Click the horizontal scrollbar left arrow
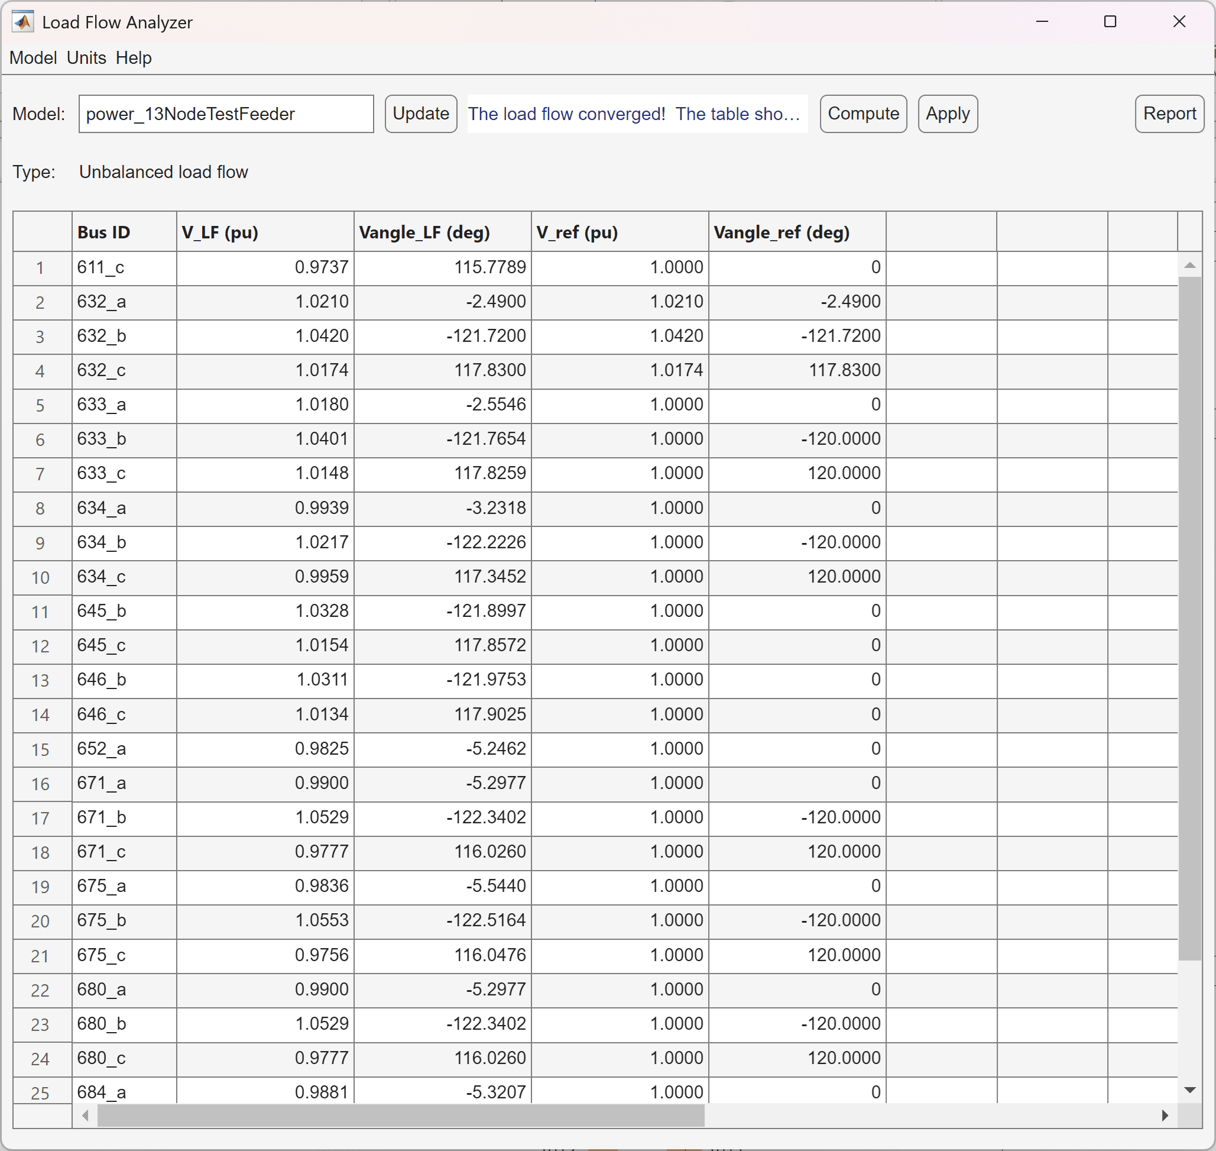Screen dimensions: 1216x1151 coord(85,1117)
